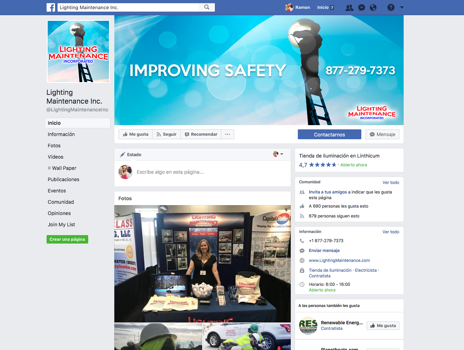Open www.LightingMaintenance.com link

(x=339, y=260)
